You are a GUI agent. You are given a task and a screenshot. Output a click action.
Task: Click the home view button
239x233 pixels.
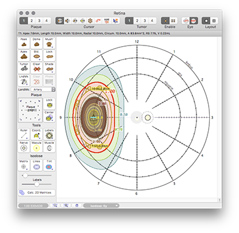pos(77,206)
